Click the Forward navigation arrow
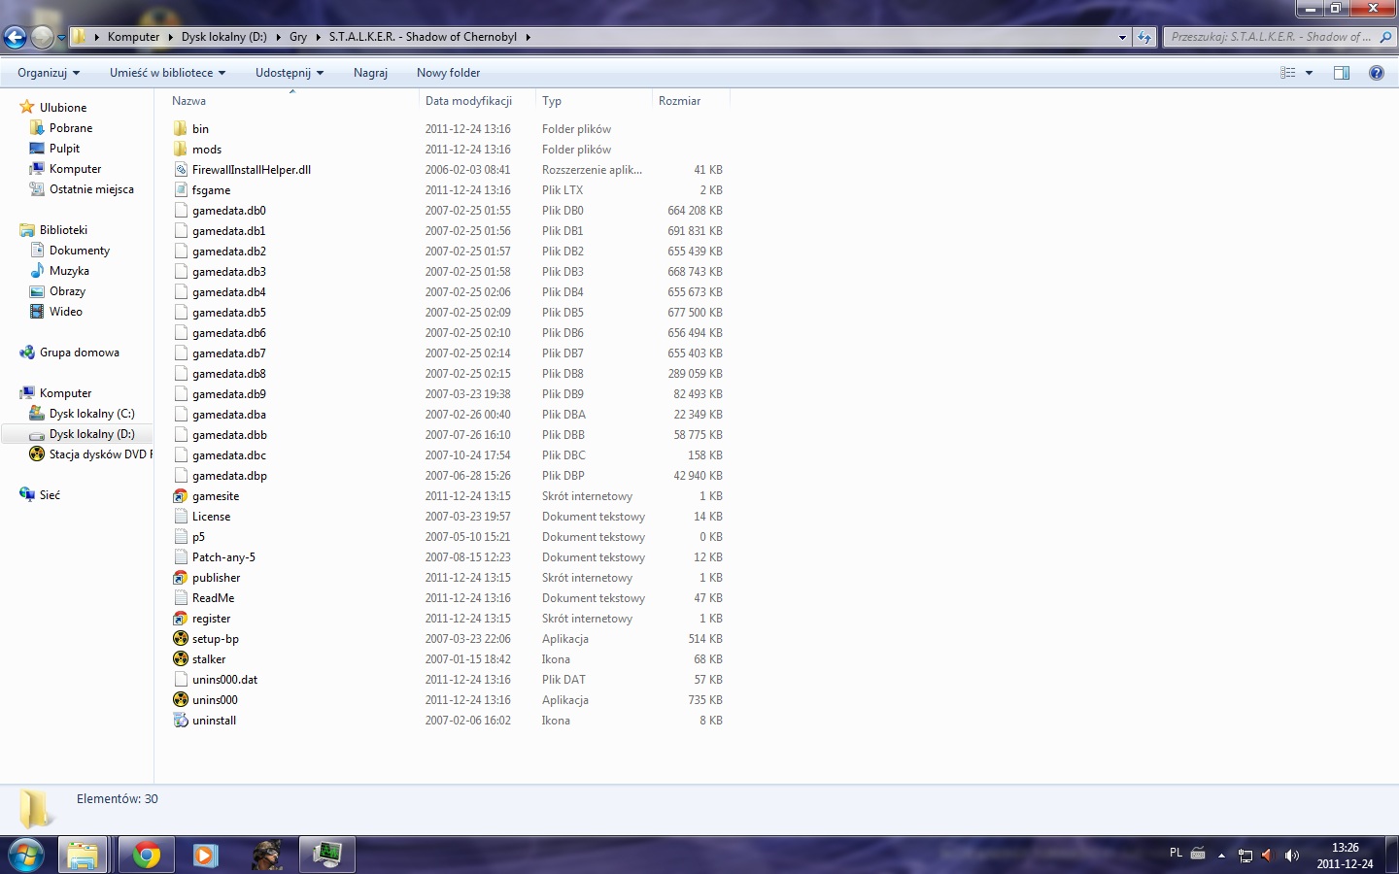Image resolution: width=1399 pixels, height=874 pixels. 42,37
